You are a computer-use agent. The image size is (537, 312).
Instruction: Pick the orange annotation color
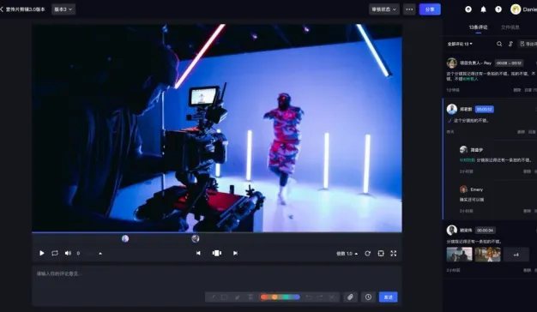click(x=275, y=297)
